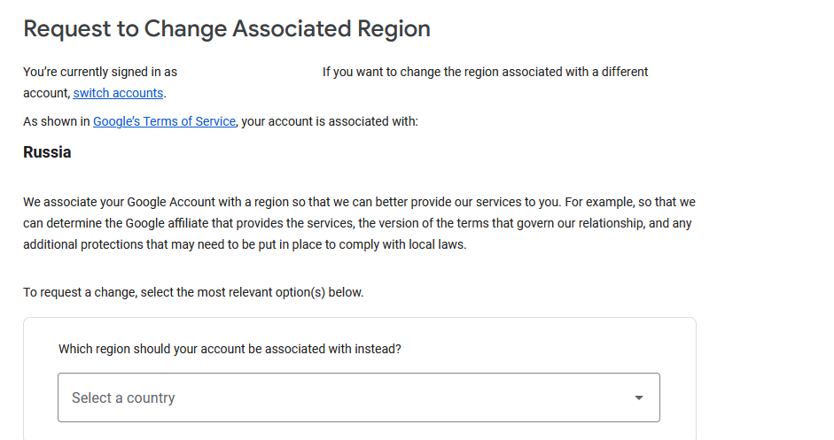Click "You're currently signed in as" text
The image size is (834, 440).
[100, 72]
